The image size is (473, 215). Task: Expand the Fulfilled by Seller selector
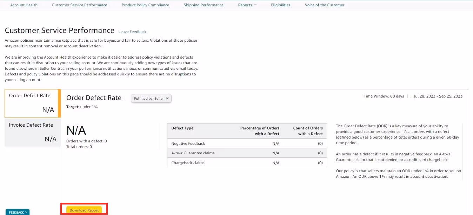click(x=151, y=98)
